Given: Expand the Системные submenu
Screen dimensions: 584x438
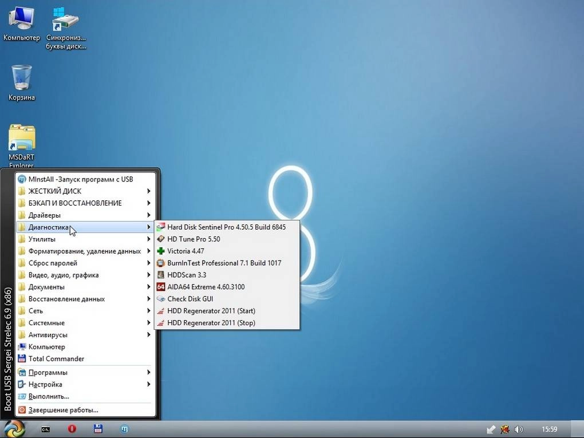Looking at the screenshot, I should point(85,322).
